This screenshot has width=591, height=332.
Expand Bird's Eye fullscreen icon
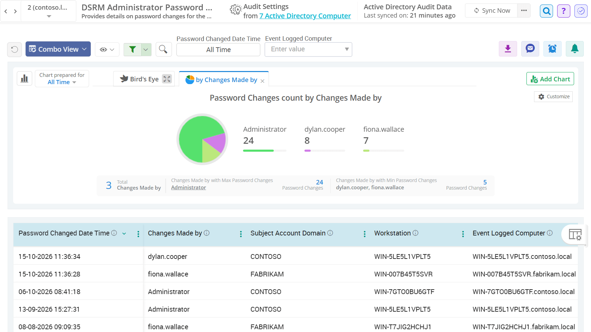(167, 79)
